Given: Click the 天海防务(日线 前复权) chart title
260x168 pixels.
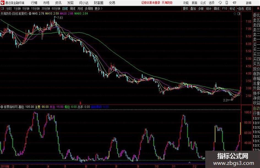Looking at the screenshot, I should 14,14.
